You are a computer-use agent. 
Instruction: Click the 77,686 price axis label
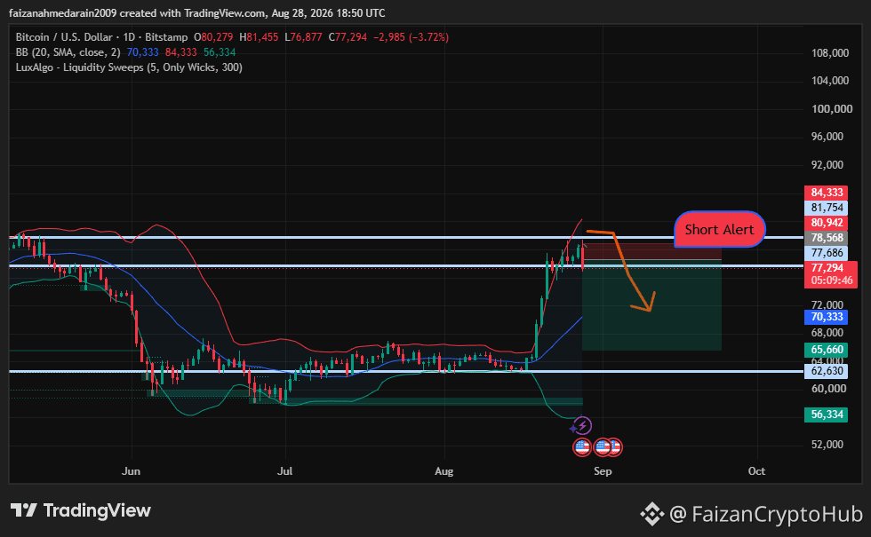(x=826, y=253)
